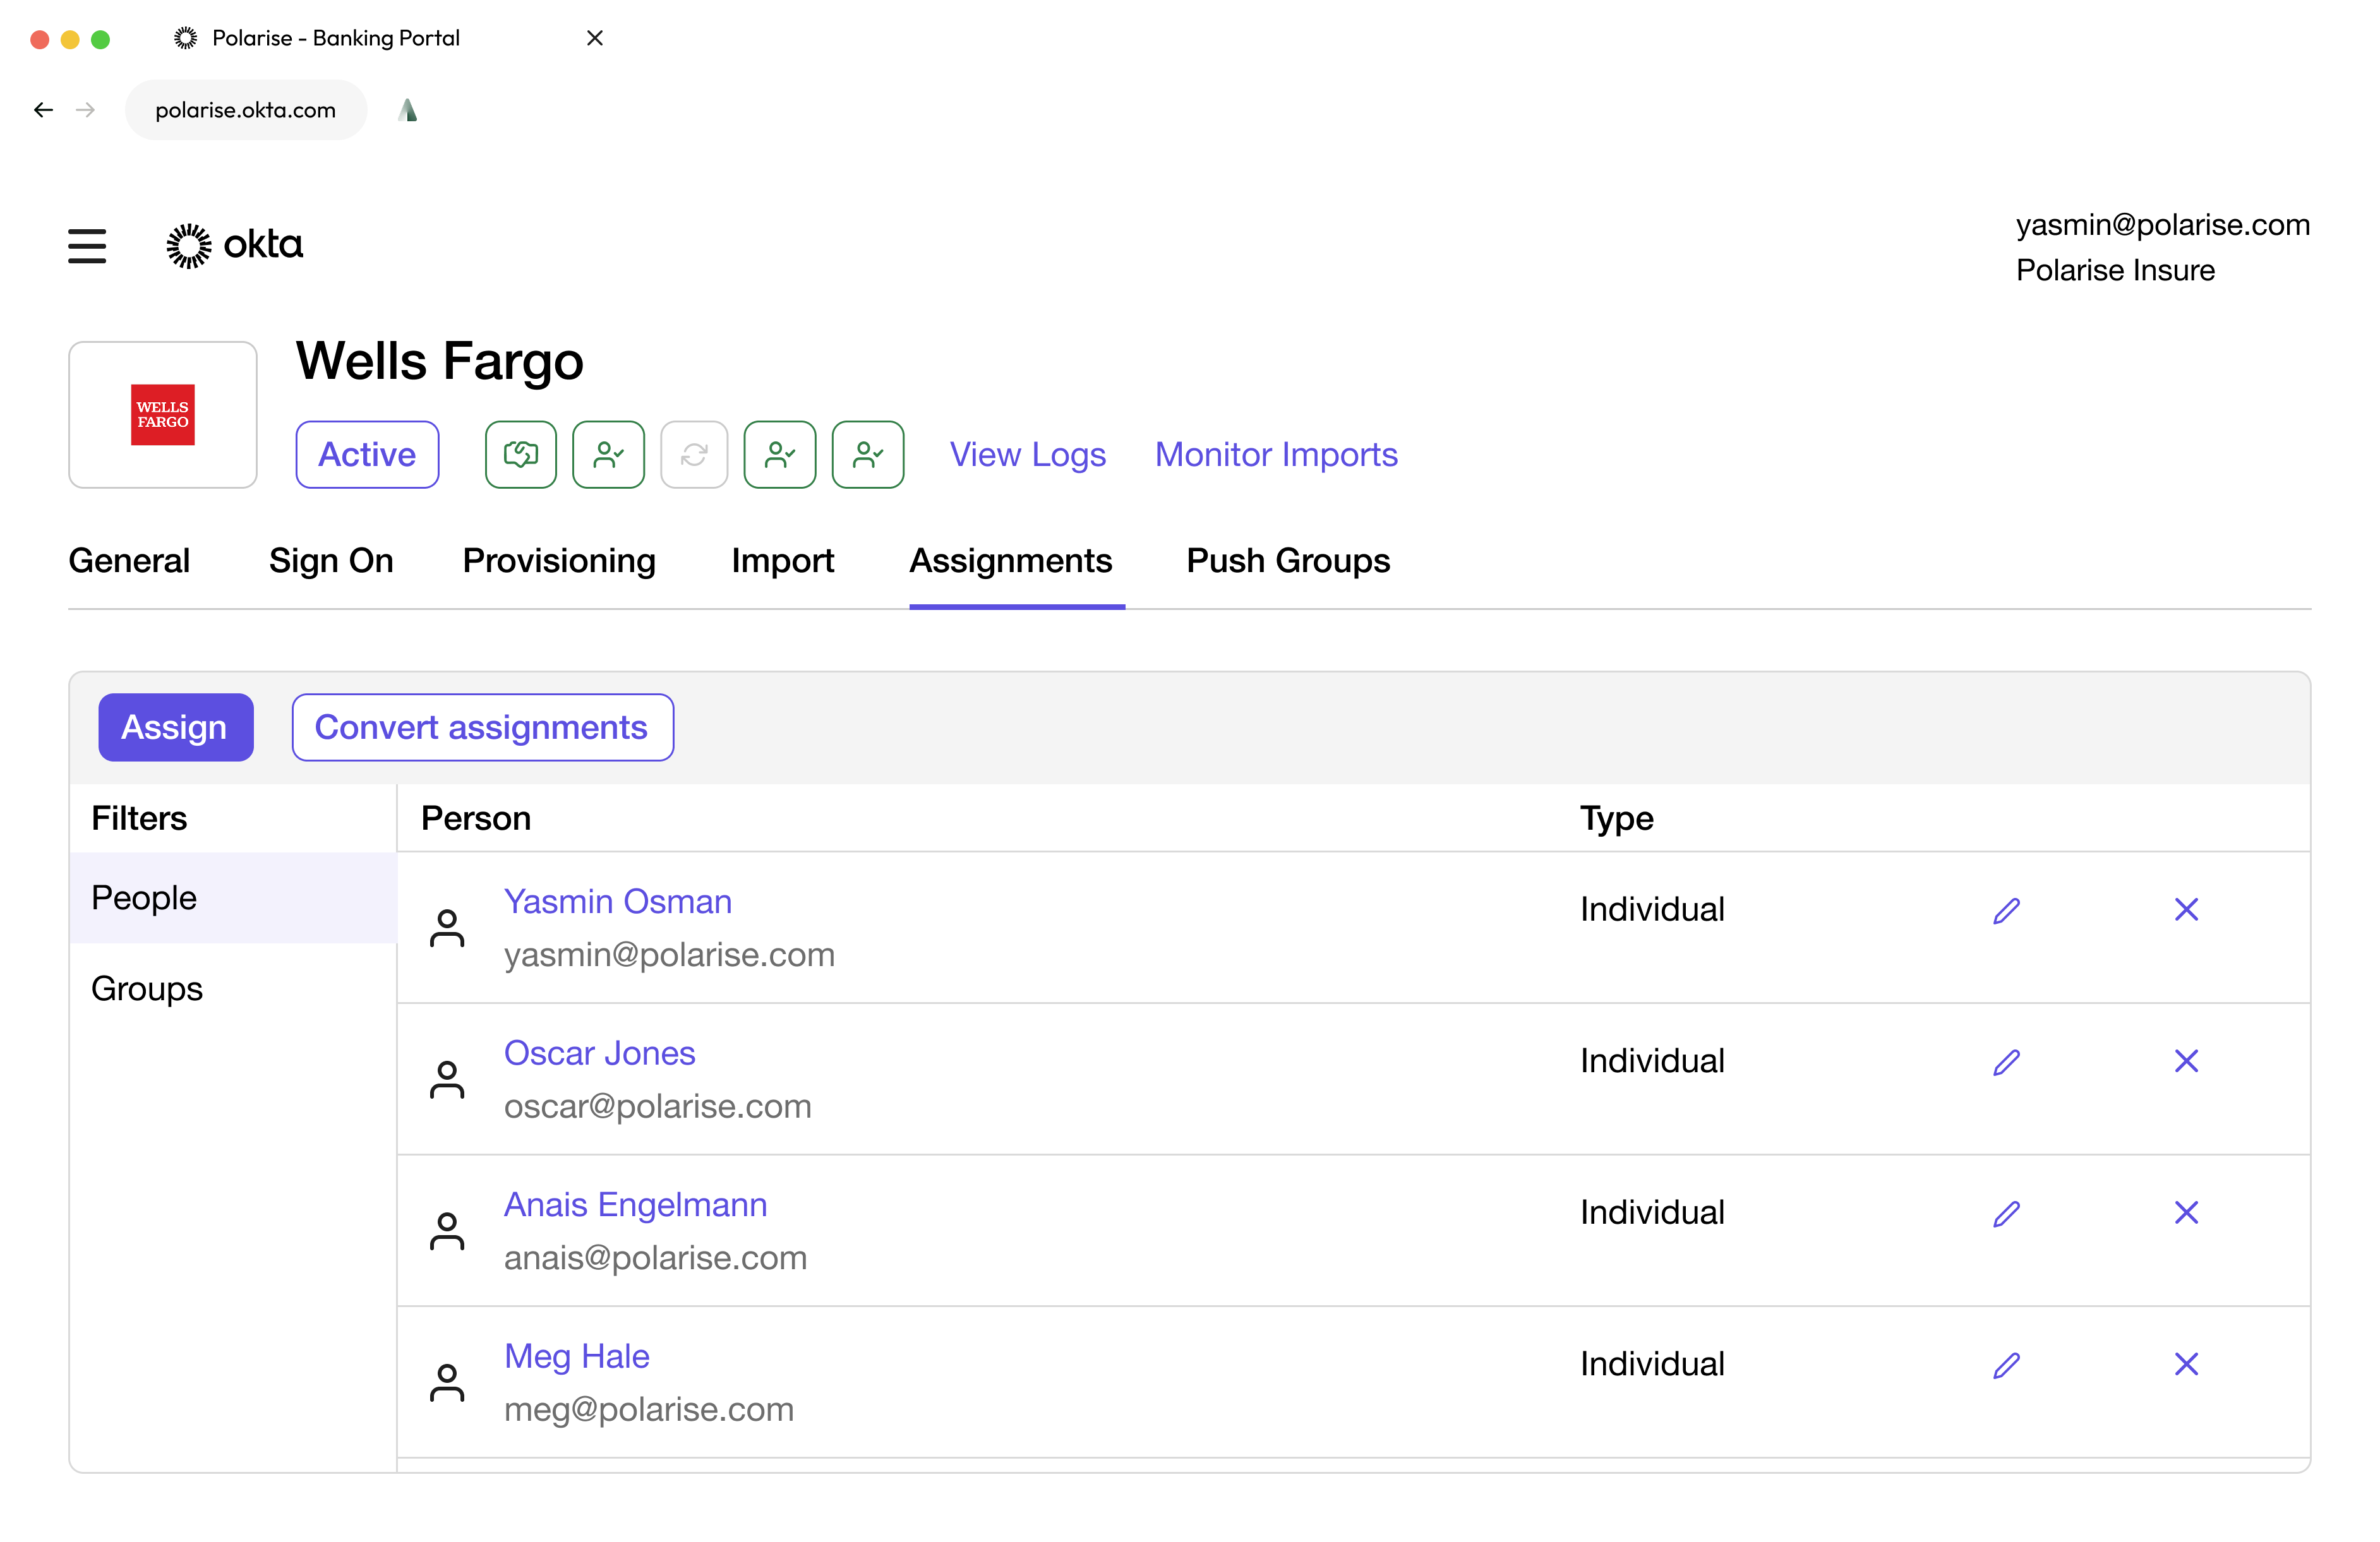
Task: Click Convert assignments
Action: (482, 727)
